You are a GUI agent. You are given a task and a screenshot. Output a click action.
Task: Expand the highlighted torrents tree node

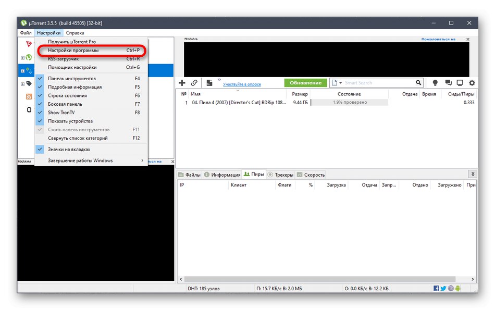22,71
